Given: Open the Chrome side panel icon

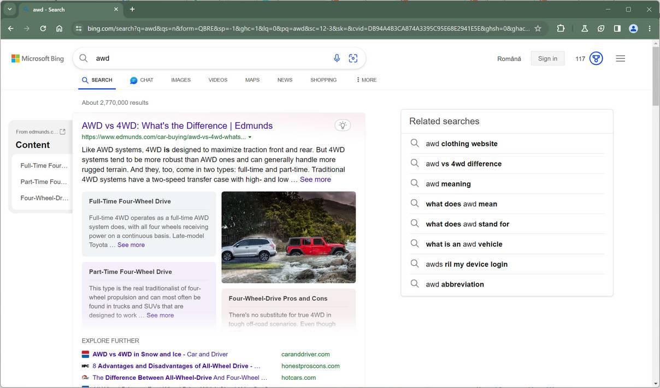Looking at the screenshot, I should pyautogui.click(x=617, y=28).
